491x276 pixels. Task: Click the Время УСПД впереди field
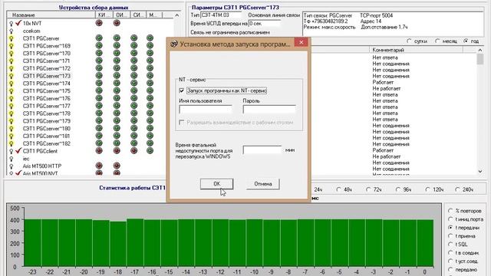point(264,24)
